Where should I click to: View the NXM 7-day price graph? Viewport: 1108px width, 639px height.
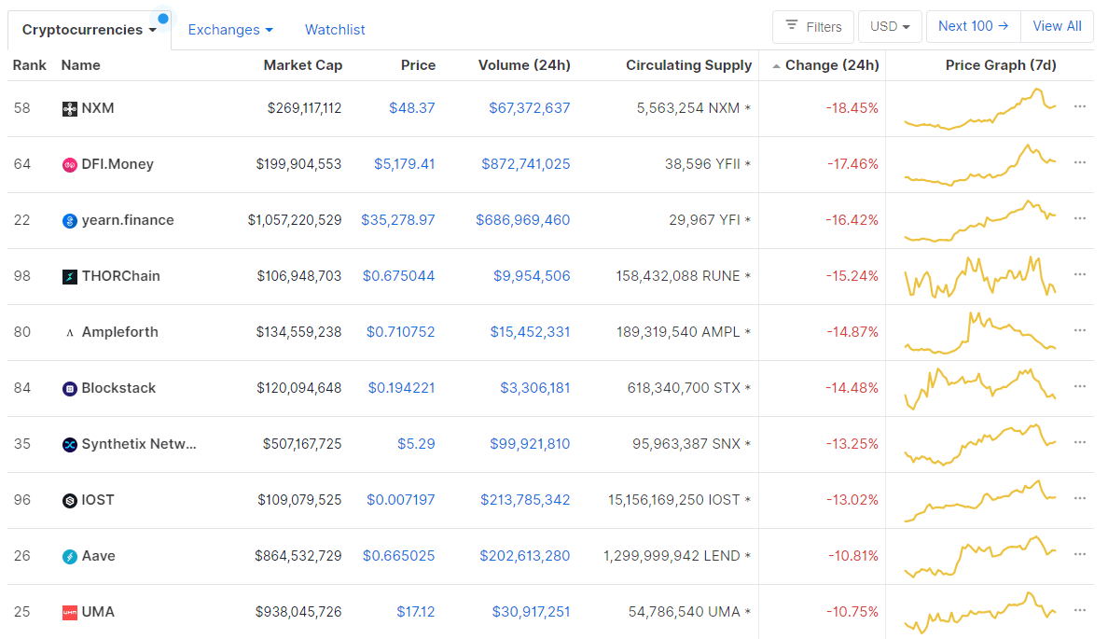pos(980,109)
